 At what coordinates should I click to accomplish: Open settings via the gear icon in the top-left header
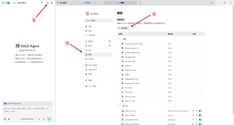(48, 3)
